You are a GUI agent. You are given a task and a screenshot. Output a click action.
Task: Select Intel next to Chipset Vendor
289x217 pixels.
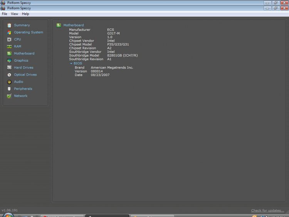pos(111,41)
